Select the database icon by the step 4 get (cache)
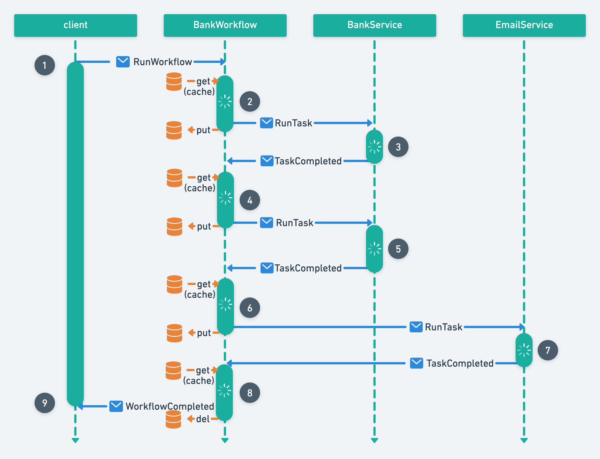The width and height of the screenshot is (600, 459). 175,178
